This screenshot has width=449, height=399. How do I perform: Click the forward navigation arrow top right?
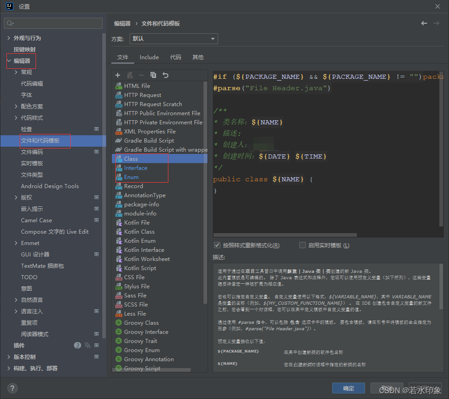[x=436, y=23]
